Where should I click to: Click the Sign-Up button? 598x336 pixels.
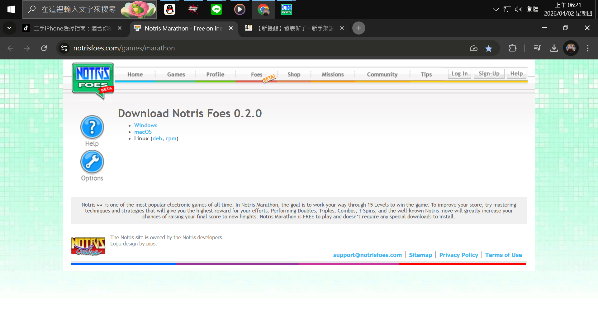tap(489, 74)
